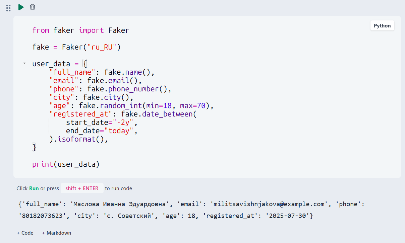Click the printed email in the output
Viewport: 405px width, 243px height.
(x=268, y=204)
